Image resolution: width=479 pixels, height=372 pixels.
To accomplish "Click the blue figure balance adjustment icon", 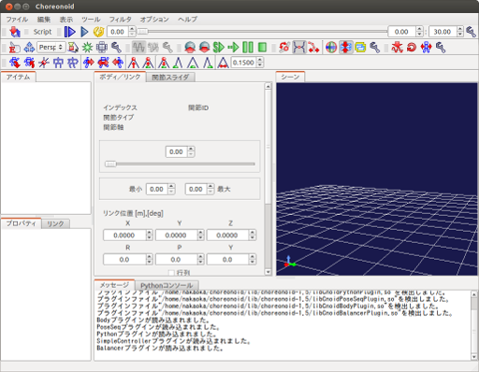I will (427, 48).
